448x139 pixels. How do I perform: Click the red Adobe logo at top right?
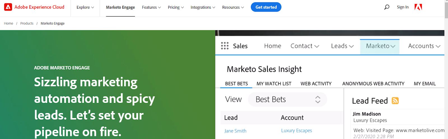pyautogui.click(x=418, y=7)
